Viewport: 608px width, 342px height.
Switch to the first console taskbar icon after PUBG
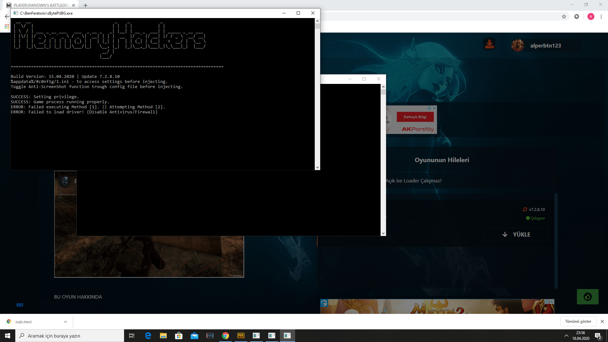(x=256, y=336)
